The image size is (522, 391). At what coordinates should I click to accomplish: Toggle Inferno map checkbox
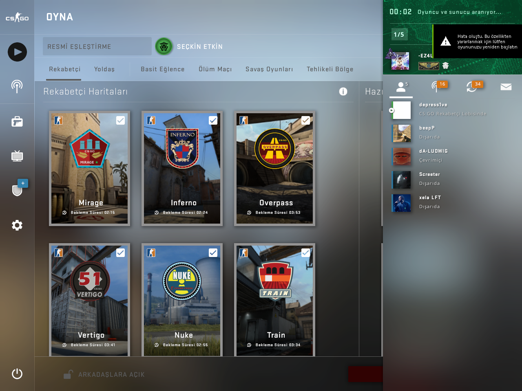coord(213,120)
